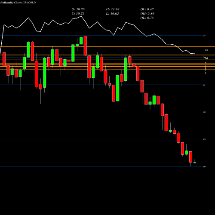Click the '20' price axis label beside lower gridline

coord(204,112)
